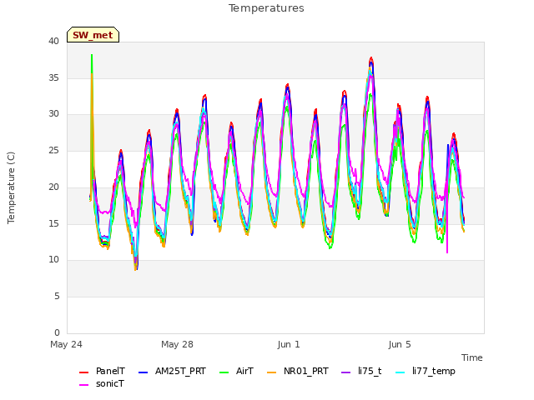Click the 0 y-axis tick label

coord(57,332)
